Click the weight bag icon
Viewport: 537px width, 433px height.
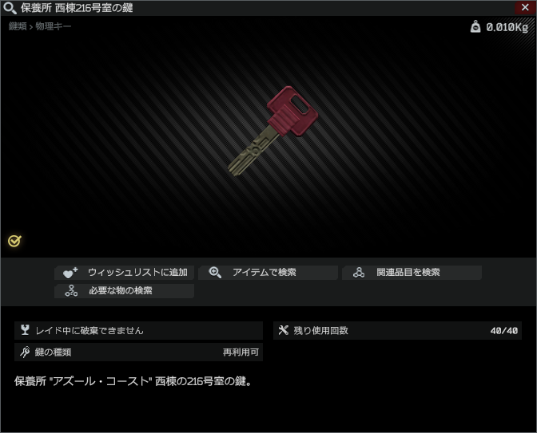[475, 26]
